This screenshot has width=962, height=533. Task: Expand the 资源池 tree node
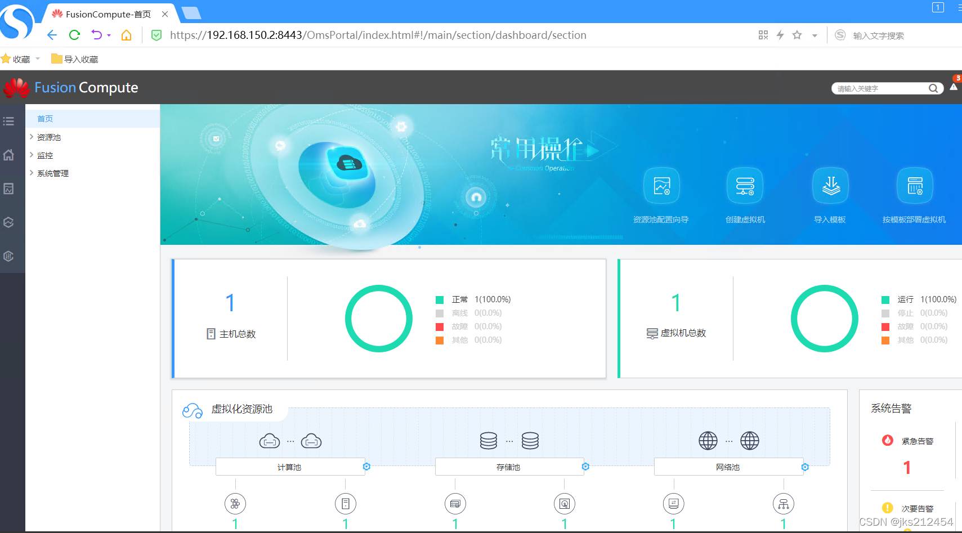pyautogui.click(x=32, y=137)
